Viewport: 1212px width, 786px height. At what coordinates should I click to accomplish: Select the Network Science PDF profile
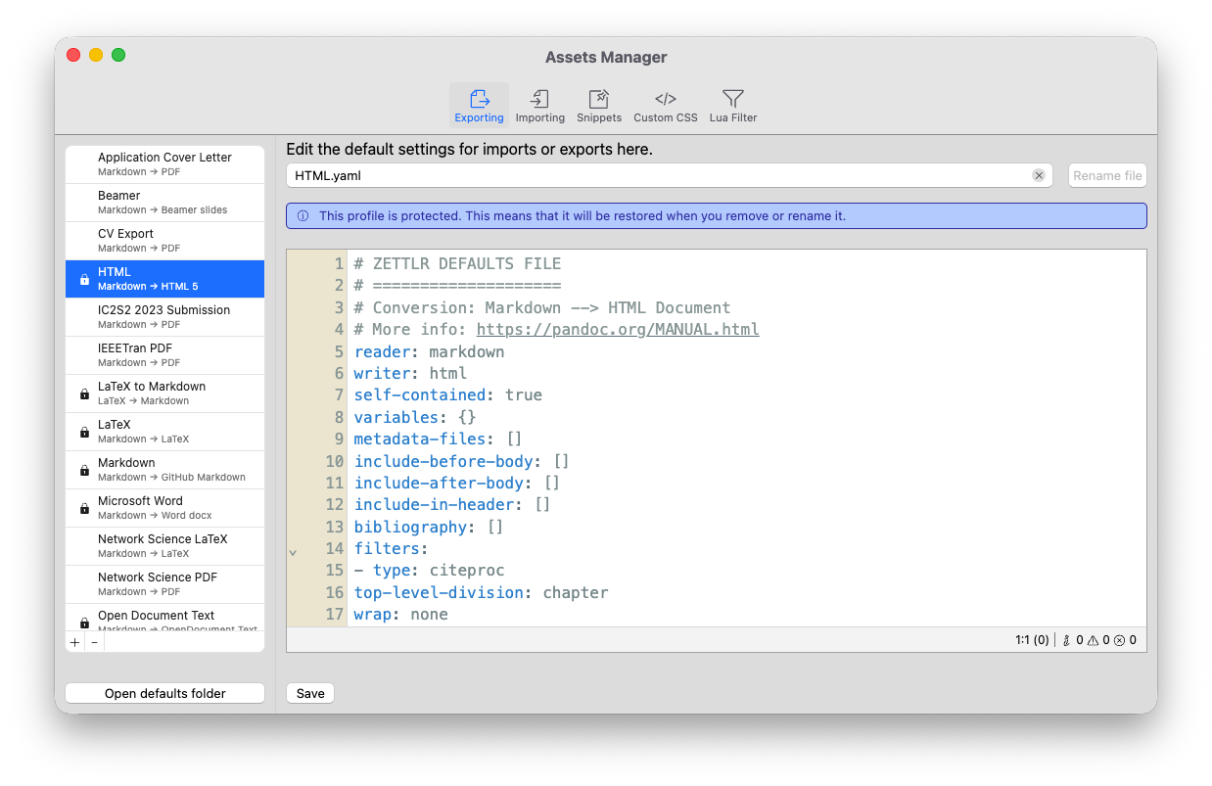click(x=164, y=583)
